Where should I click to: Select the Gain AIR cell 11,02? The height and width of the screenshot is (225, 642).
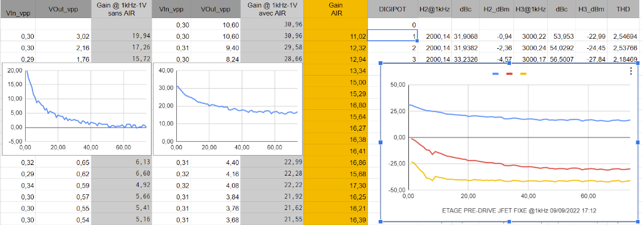point(336,36)
